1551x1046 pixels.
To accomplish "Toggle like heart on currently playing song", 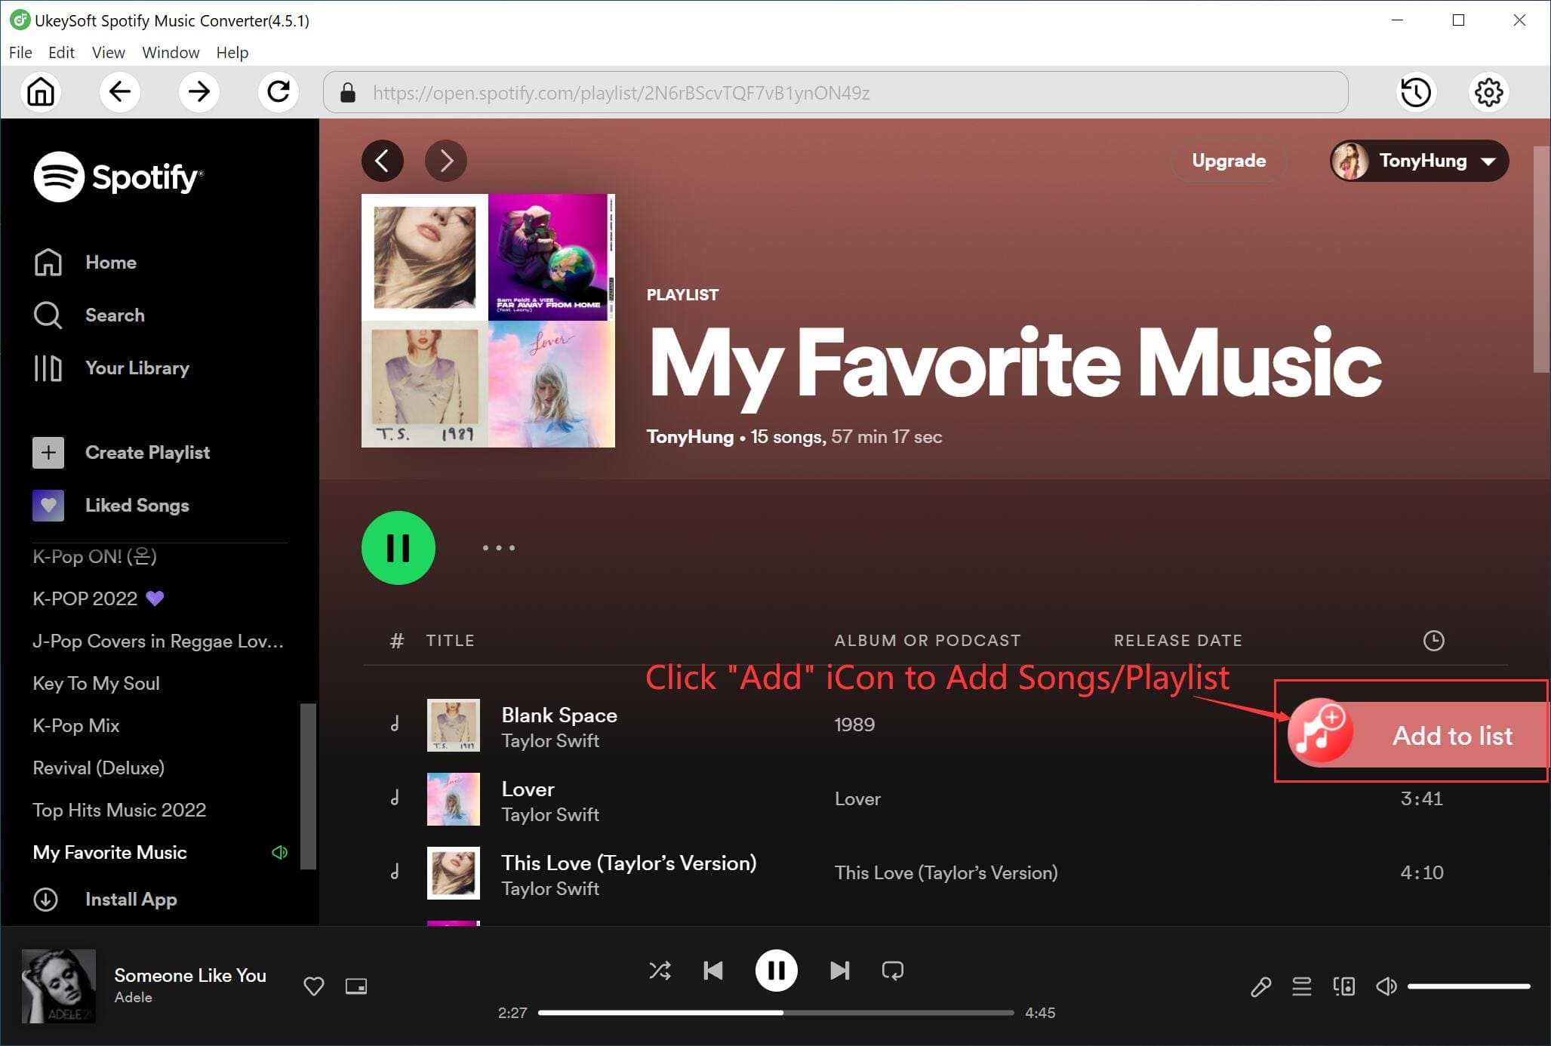I will pyautogui.click(x=314, y=986).
